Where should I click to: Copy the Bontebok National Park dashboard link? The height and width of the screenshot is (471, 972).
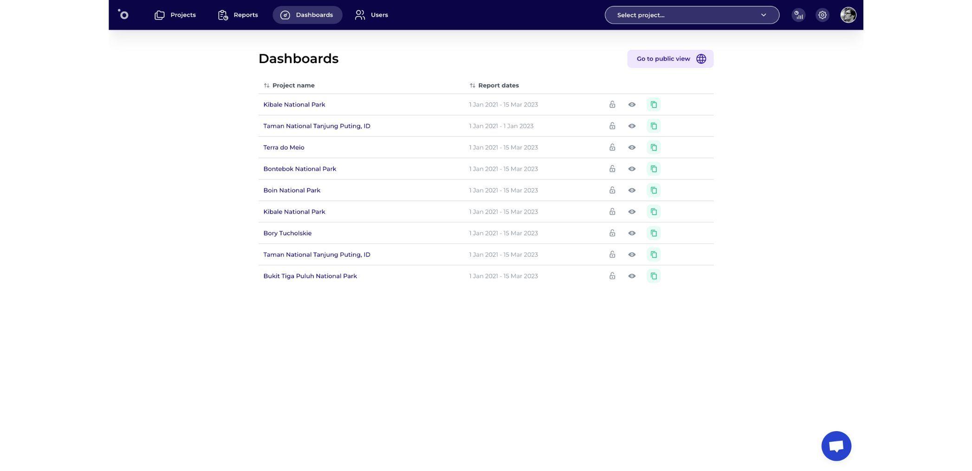(654, 169)
